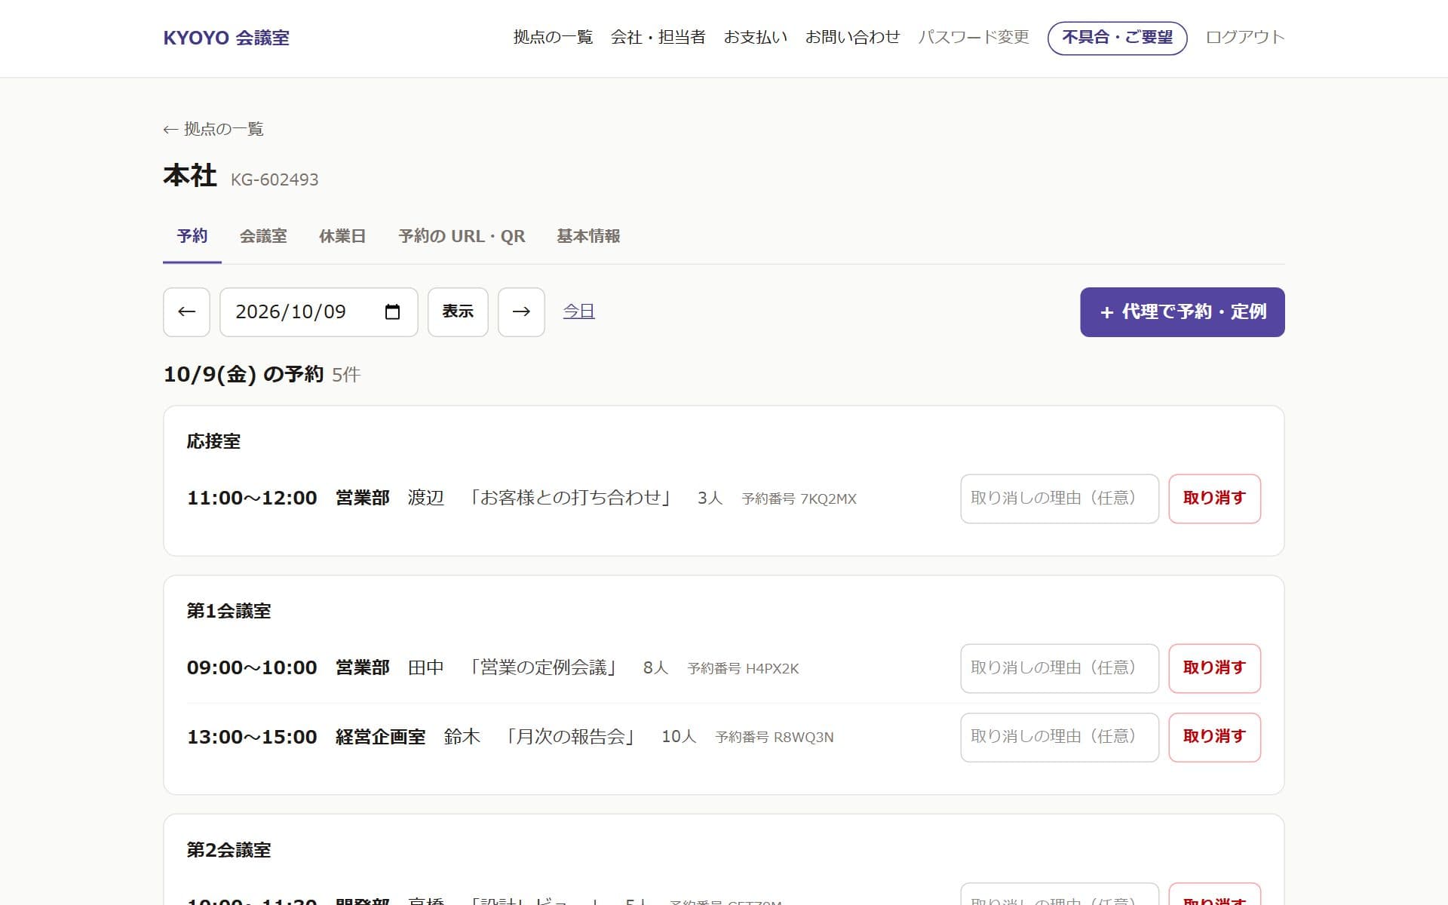Click 「営業の定例会議」 title
The width and height of the screenshot is (1448, 905).
point(544,667)
